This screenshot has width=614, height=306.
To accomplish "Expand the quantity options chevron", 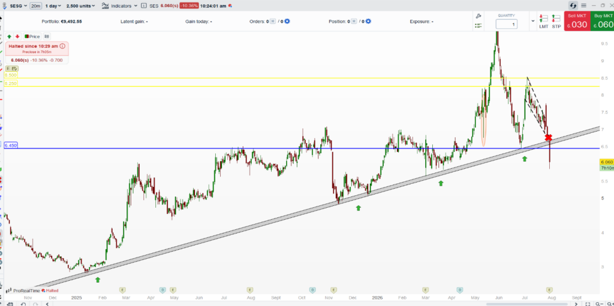I will [x=533, y=21].
